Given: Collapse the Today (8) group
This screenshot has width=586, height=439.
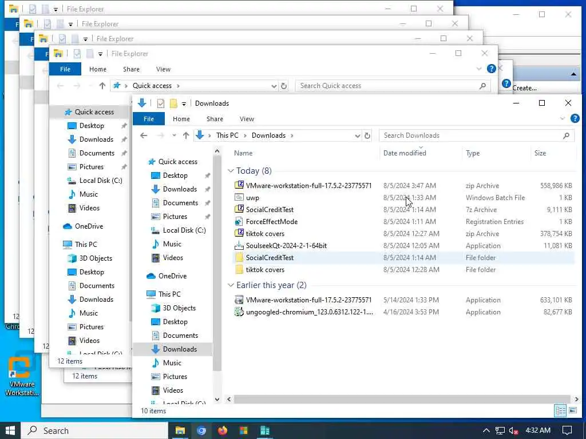Looking at the screenshot, I should [231, 170].
